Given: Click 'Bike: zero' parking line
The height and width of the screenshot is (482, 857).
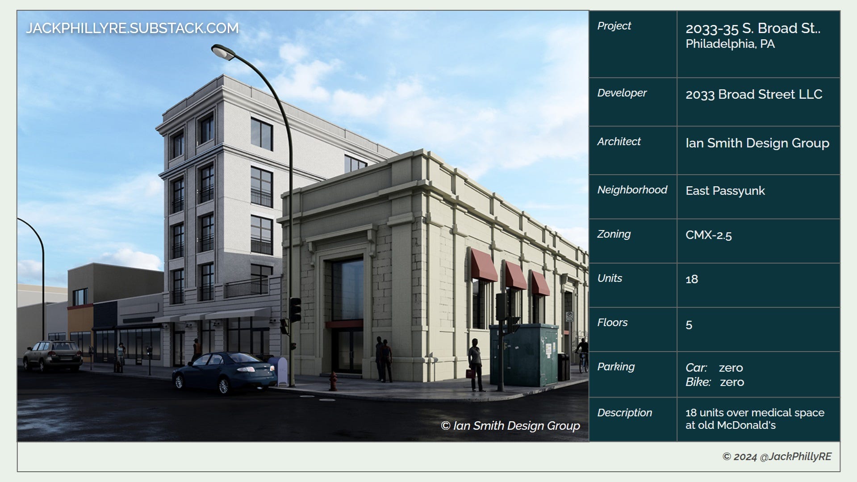Looking at the screenshot, I should [715, 382].
